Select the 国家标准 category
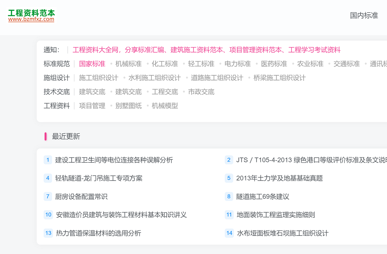The height and width of the screenshot is (254, 387). (x=92, y=64)
